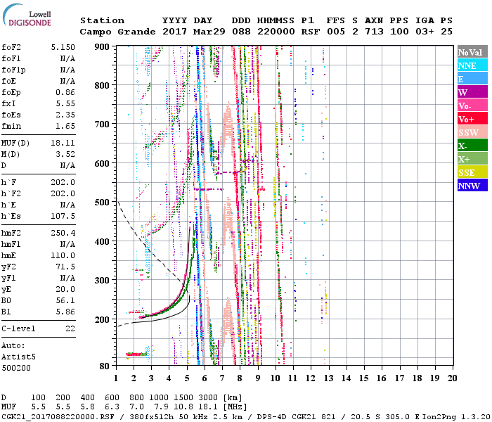Image resolution: width=492 pixels, height=422 pixels.
Task: Click the fmin value 1.65
Action: tap(65, 126)
